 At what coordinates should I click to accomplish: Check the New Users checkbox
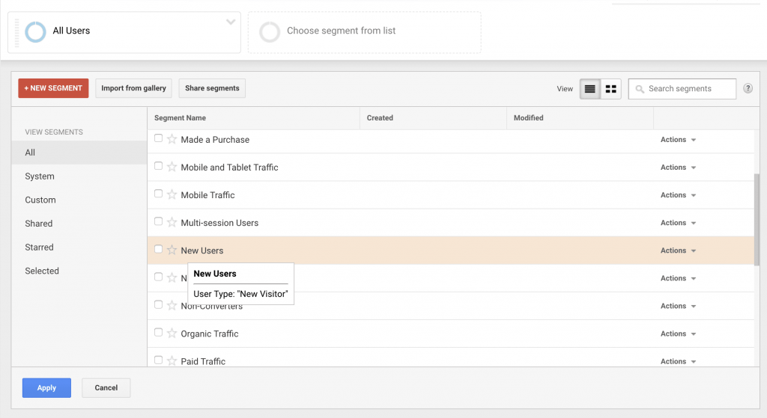[x=159, y=249]
